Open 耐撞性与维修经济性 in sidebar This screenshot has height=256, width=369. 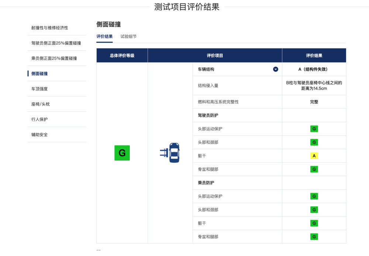[x=50, y=28]
